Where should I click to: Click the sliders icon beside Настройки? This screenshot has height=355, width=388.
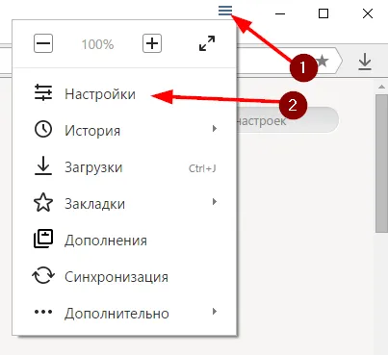(x=43, y=92)
